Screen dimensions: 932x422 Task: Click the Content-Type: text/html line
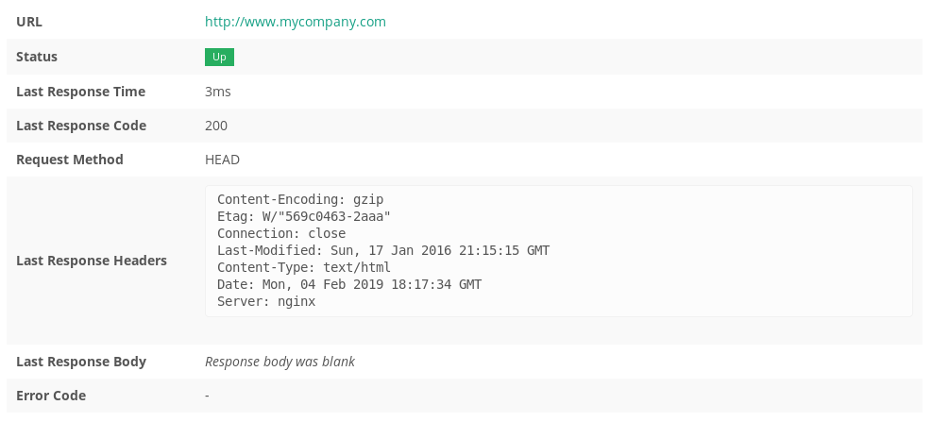click(x=304, y=267)
